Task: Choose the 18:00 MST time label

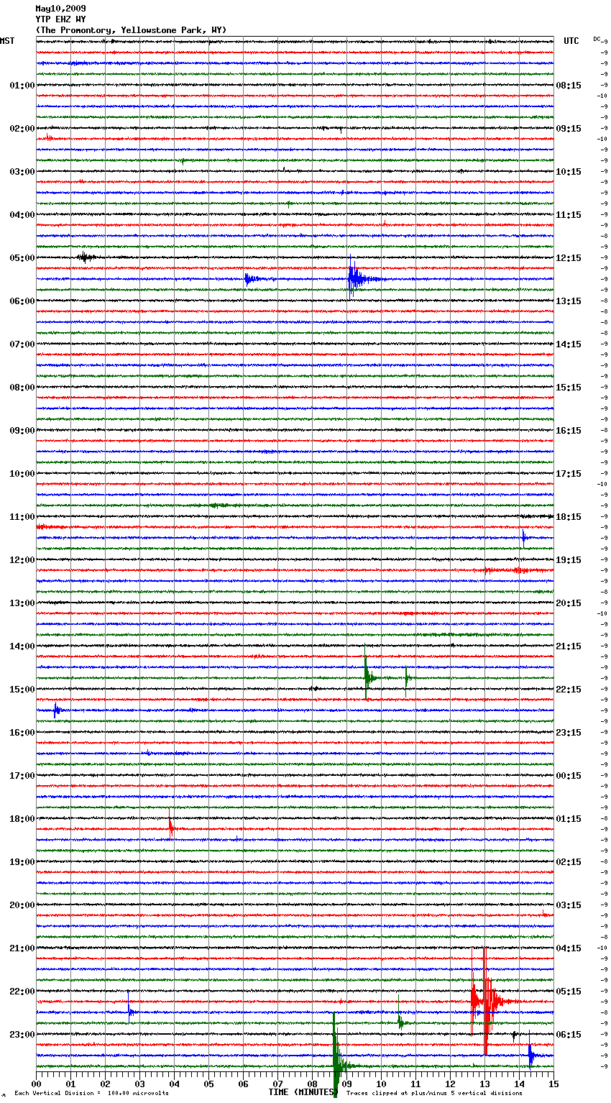Action: [x=22, y=819]
